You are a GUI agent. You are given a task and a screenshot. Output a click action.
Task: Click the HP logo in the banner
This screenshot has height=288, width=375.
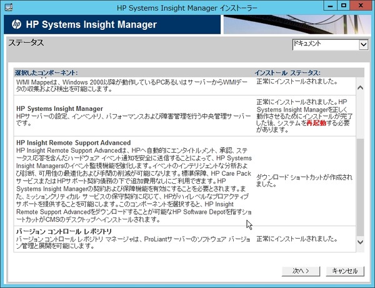click(x=16, y=24)
